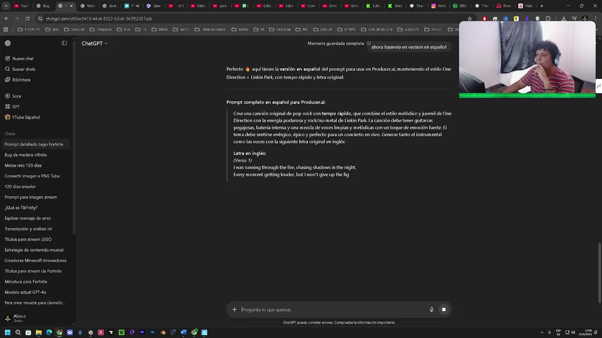602x338 pixels.
Task: Open the adobe bookmarks folder
Action: click(x=240, y=29)
